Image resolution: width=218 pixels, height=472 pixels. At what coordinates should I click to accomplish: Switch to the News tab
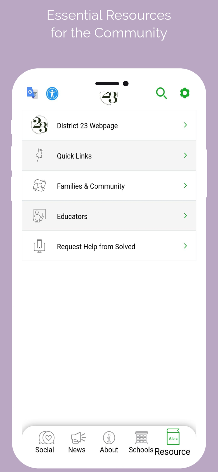pyautogui.click(x=77, y=442)
